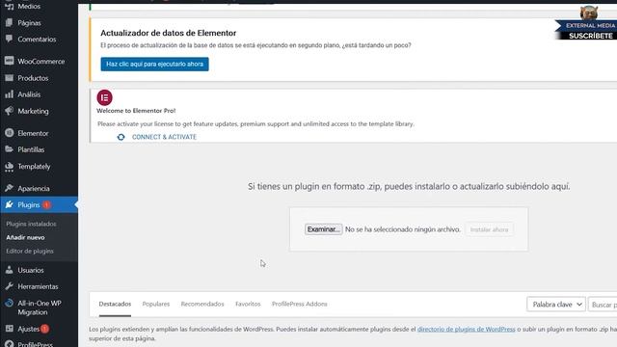Open WooCommerce via its sidebar icon
This screenshot has width=617, height=347.
pos(9,61)
